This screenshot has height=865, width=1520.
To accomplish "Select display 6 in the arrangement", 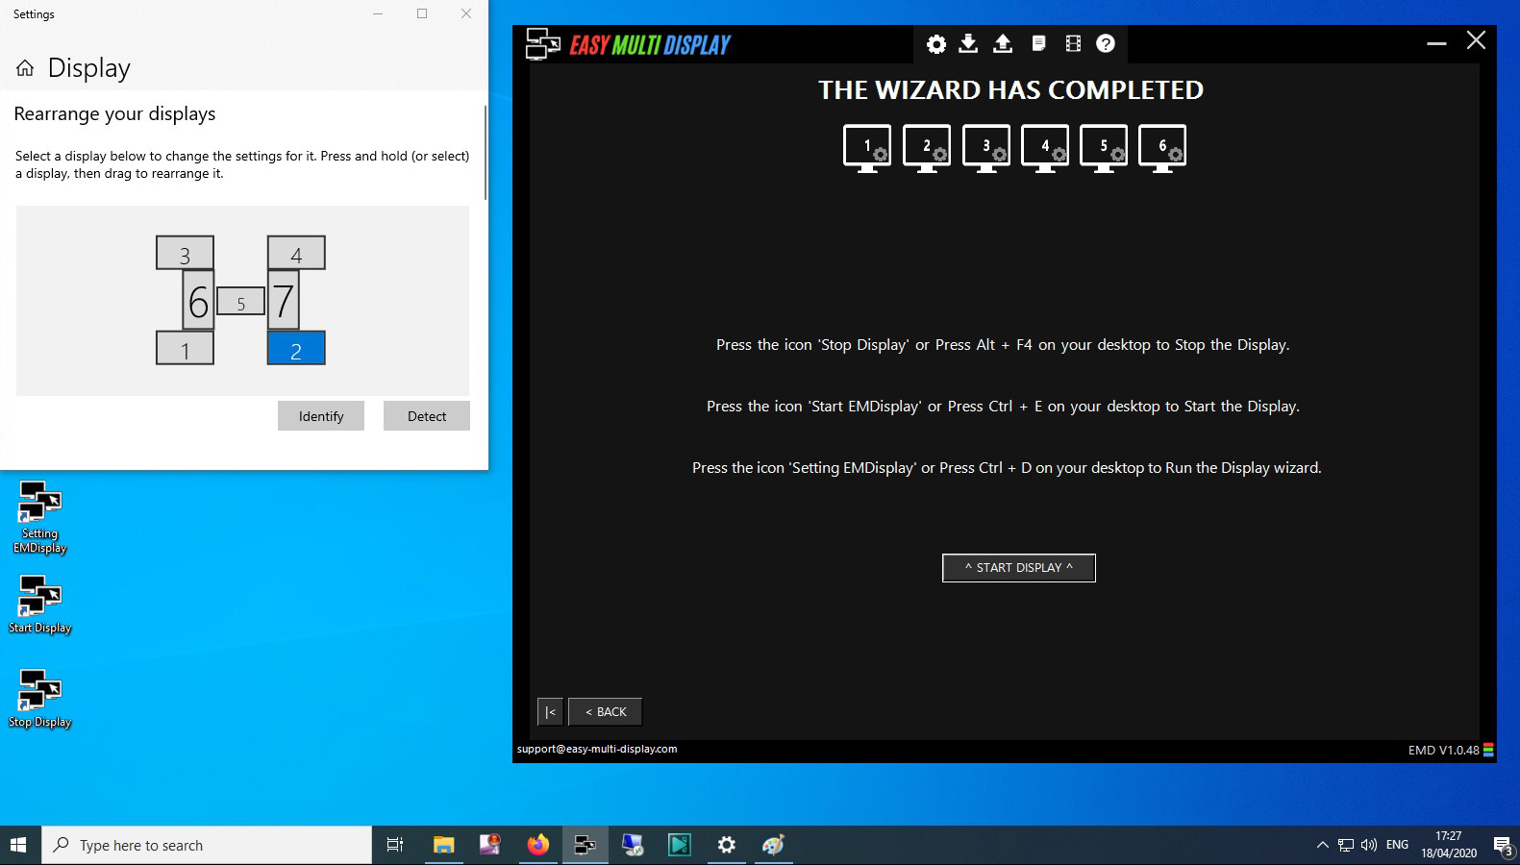I will coord(198,300).
